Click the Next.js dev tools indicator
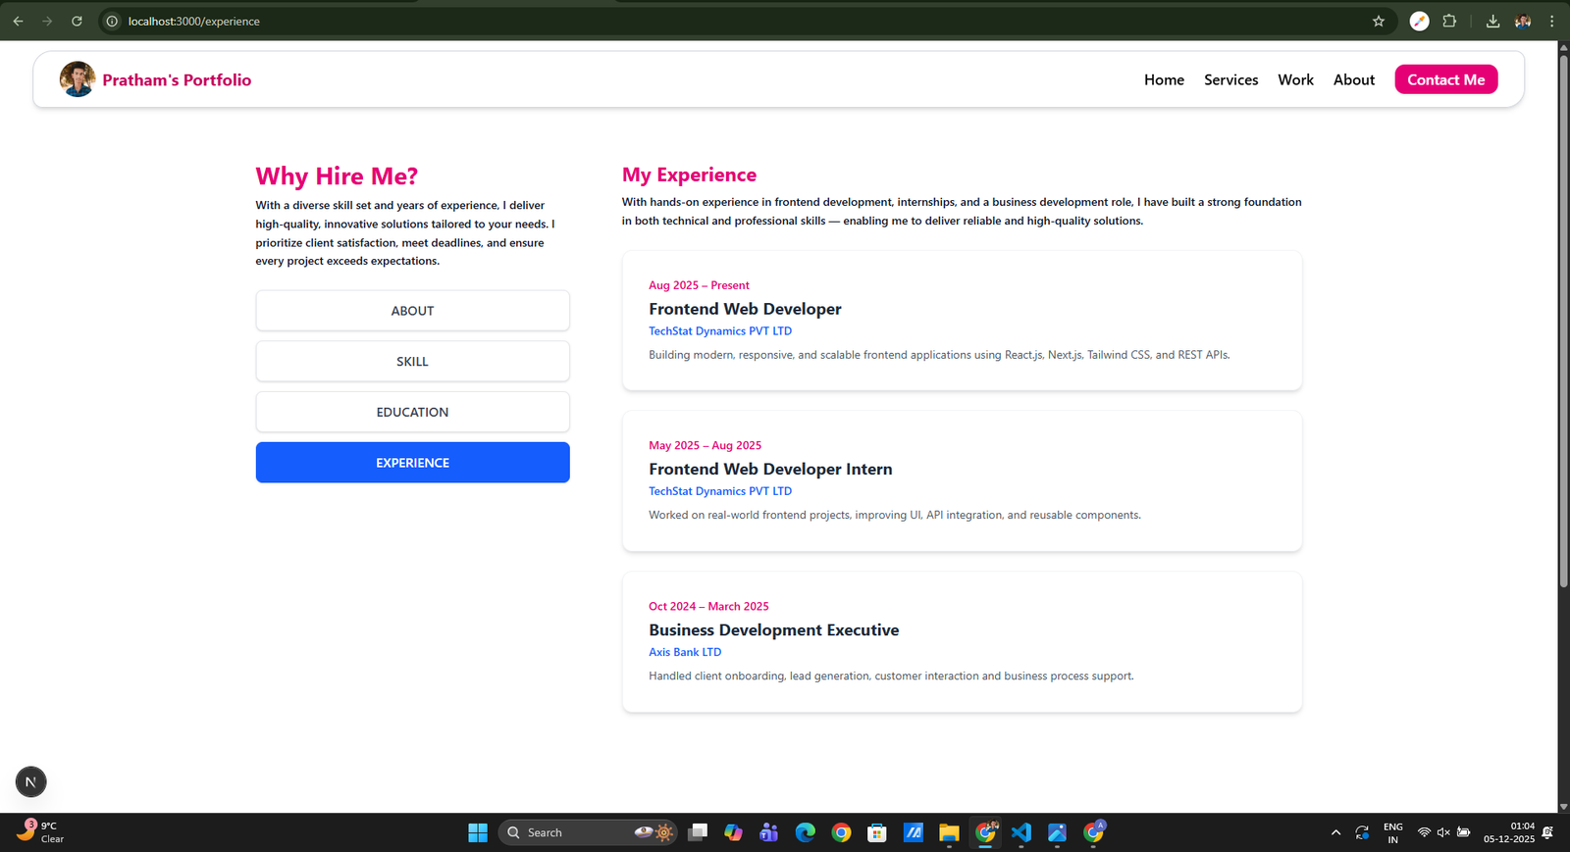The height and width of the screenshot is (852, 1570). pos(30,781)
